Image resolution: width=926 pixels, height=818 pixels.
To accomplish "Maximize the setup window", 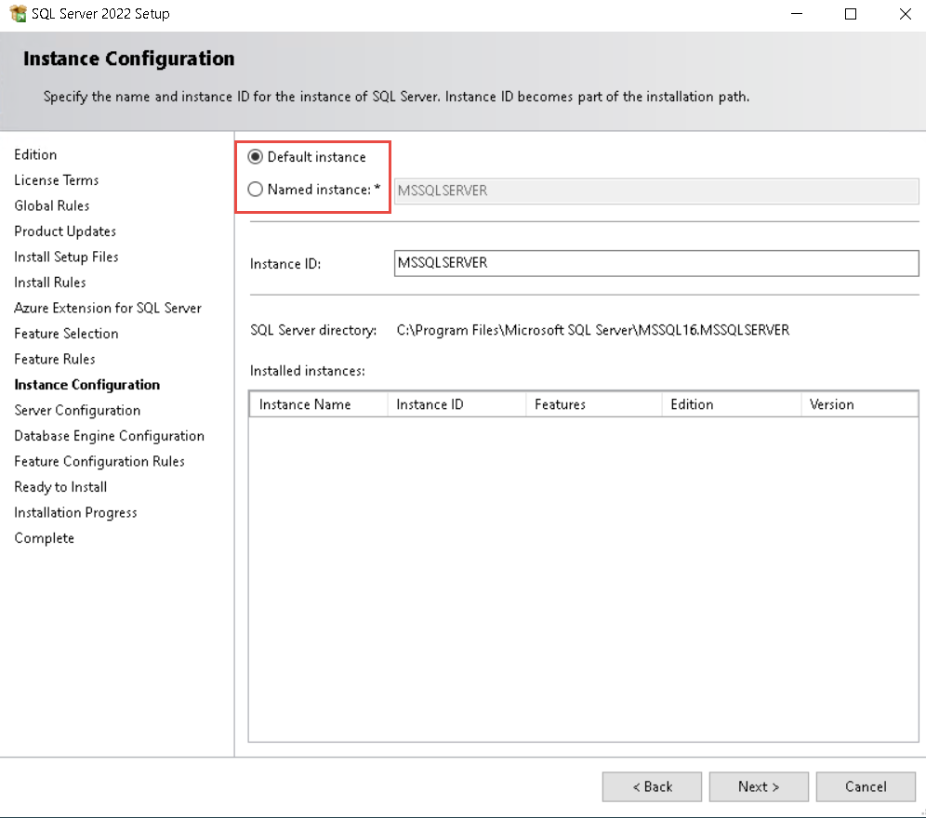I will [x=851, y=14].
